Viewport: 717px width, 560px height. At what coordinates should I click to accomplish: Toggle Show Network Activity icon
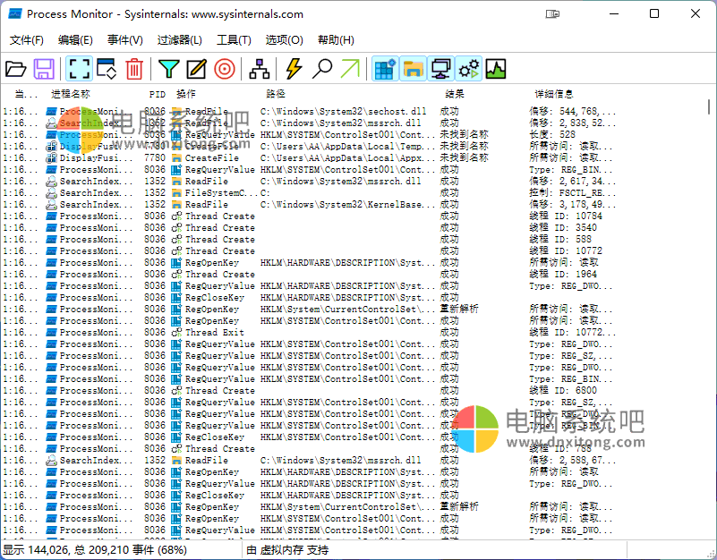click(440, 69)
